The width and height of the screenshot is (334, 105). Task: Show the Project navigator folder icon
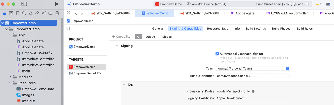(x=4, y=13)
